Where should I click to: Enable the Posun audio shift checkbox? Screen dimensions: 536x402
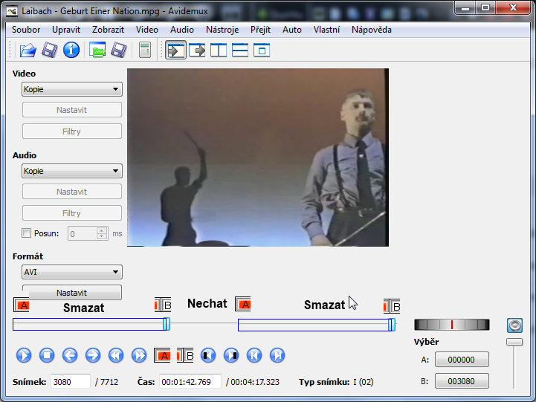tap(27, 233)
